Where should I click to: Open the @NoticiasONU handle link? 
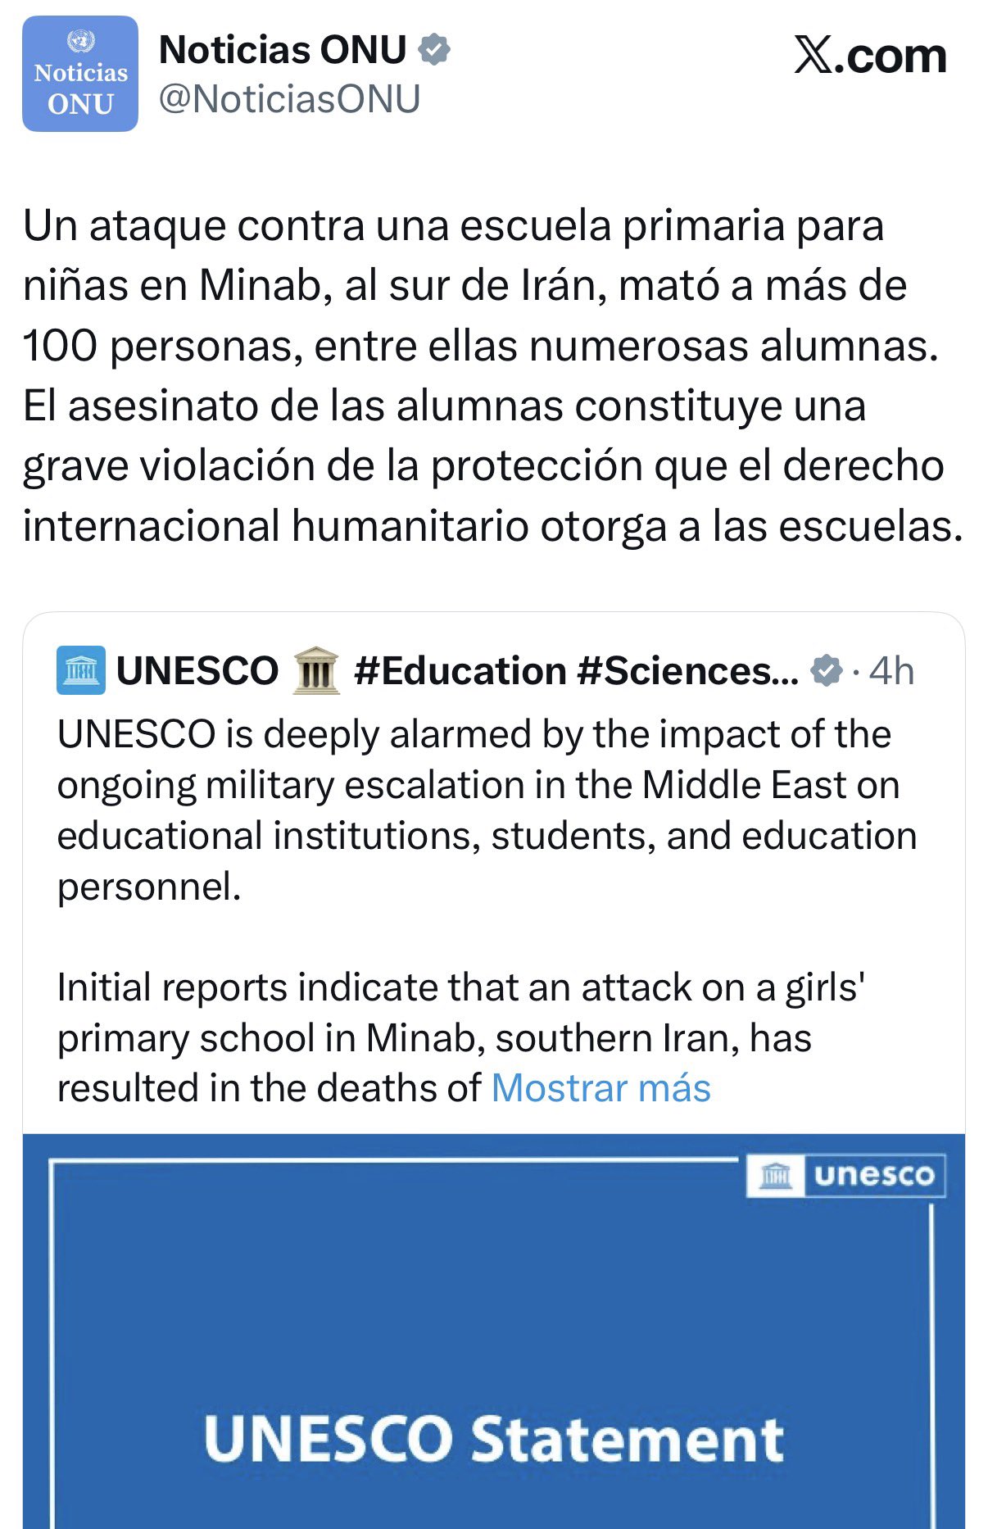289,99
